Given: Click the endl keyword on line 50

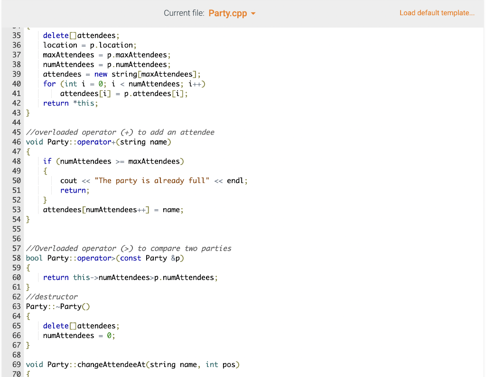Looking at the screenshot, I should [235, 180].
